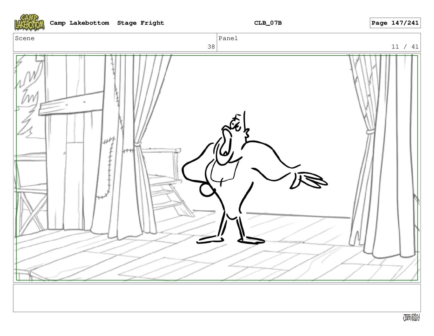Click the Camp Lakebottom logo
Viewport: 434px width, 336px height.
pyautogui.click(x=29, y=22)
